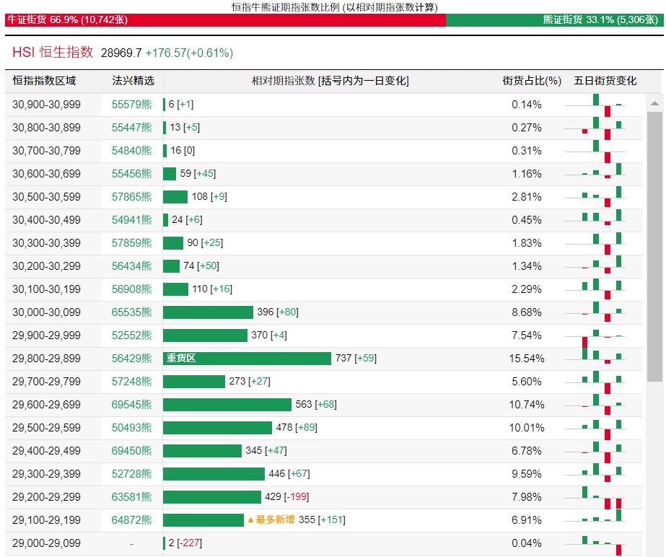666x557 pixels.
Task: Click the five-day chart in the 29,000-29,099 row
Action: tap(603, 543)
